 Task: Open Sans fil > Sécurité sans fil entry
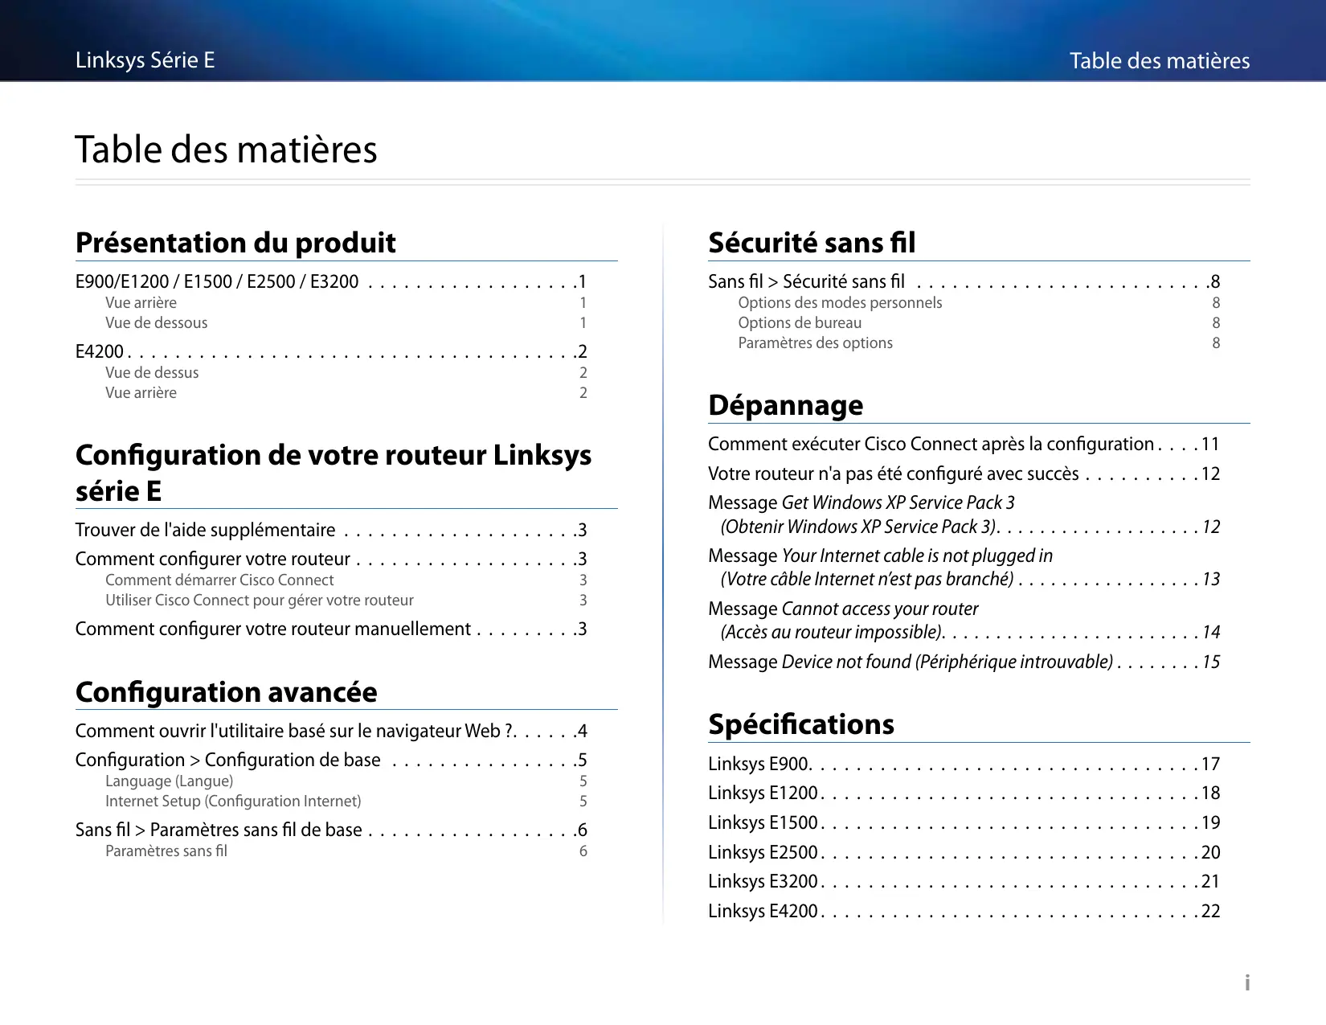(x=806, y=282)
